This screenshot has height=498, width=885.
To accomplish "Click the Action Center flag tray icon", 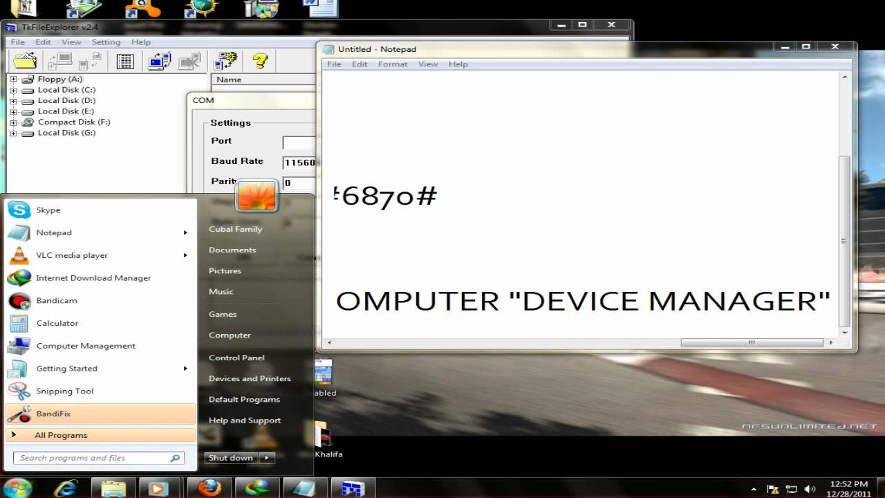I will pyautogui.click(x=774, y=488).
